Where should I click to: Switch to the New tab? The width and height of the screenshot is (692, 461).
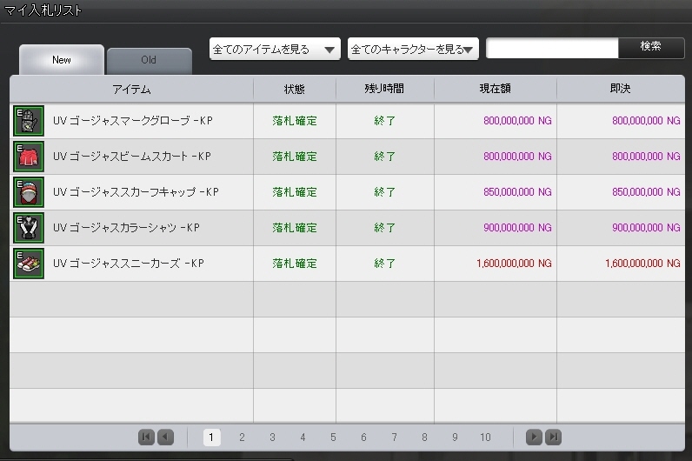62,60
